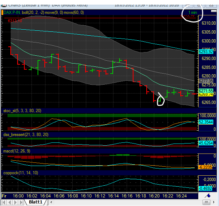Click the 52,3544 stochastic value tag

(206, 122)
